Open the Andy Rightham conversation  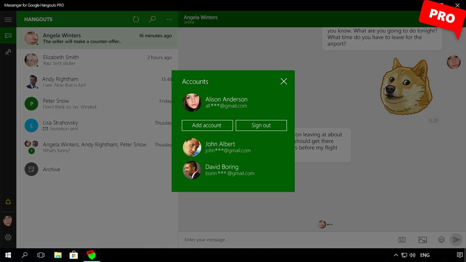(x=97, y=82)
